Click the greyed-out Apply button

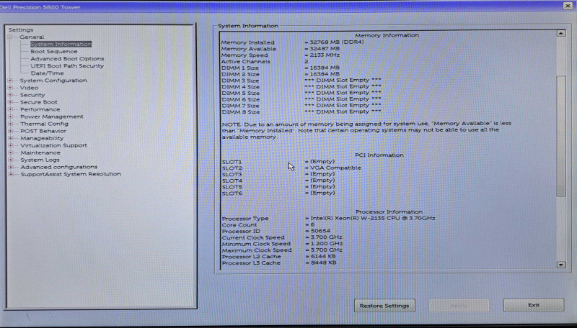[459, 306]
